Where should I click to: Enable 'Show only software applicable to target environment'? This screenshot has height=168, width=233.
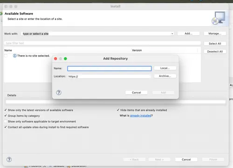6,121
